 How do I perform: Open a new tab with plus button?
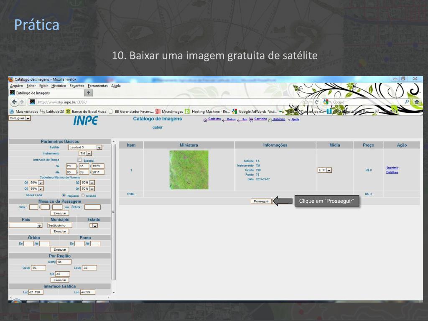[88, 93]
